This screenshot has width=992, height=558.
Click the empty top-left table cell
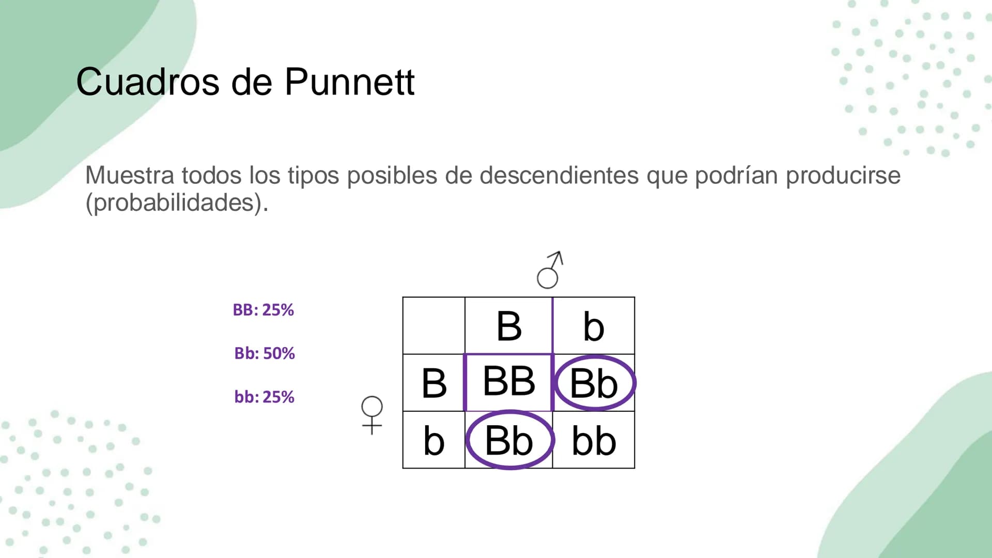pyautogui.click(x=434, y=326)
